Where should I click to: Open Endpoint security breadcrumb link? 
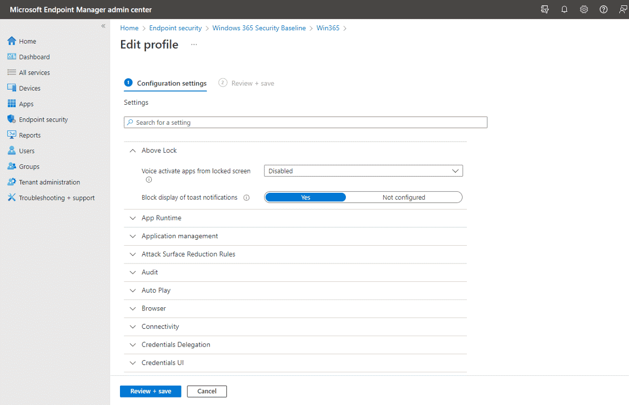(175, 28)
